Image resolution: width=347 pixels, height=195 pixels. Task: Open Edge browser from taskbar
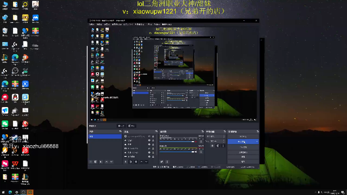pyautogui.click(x=10, y=192)
